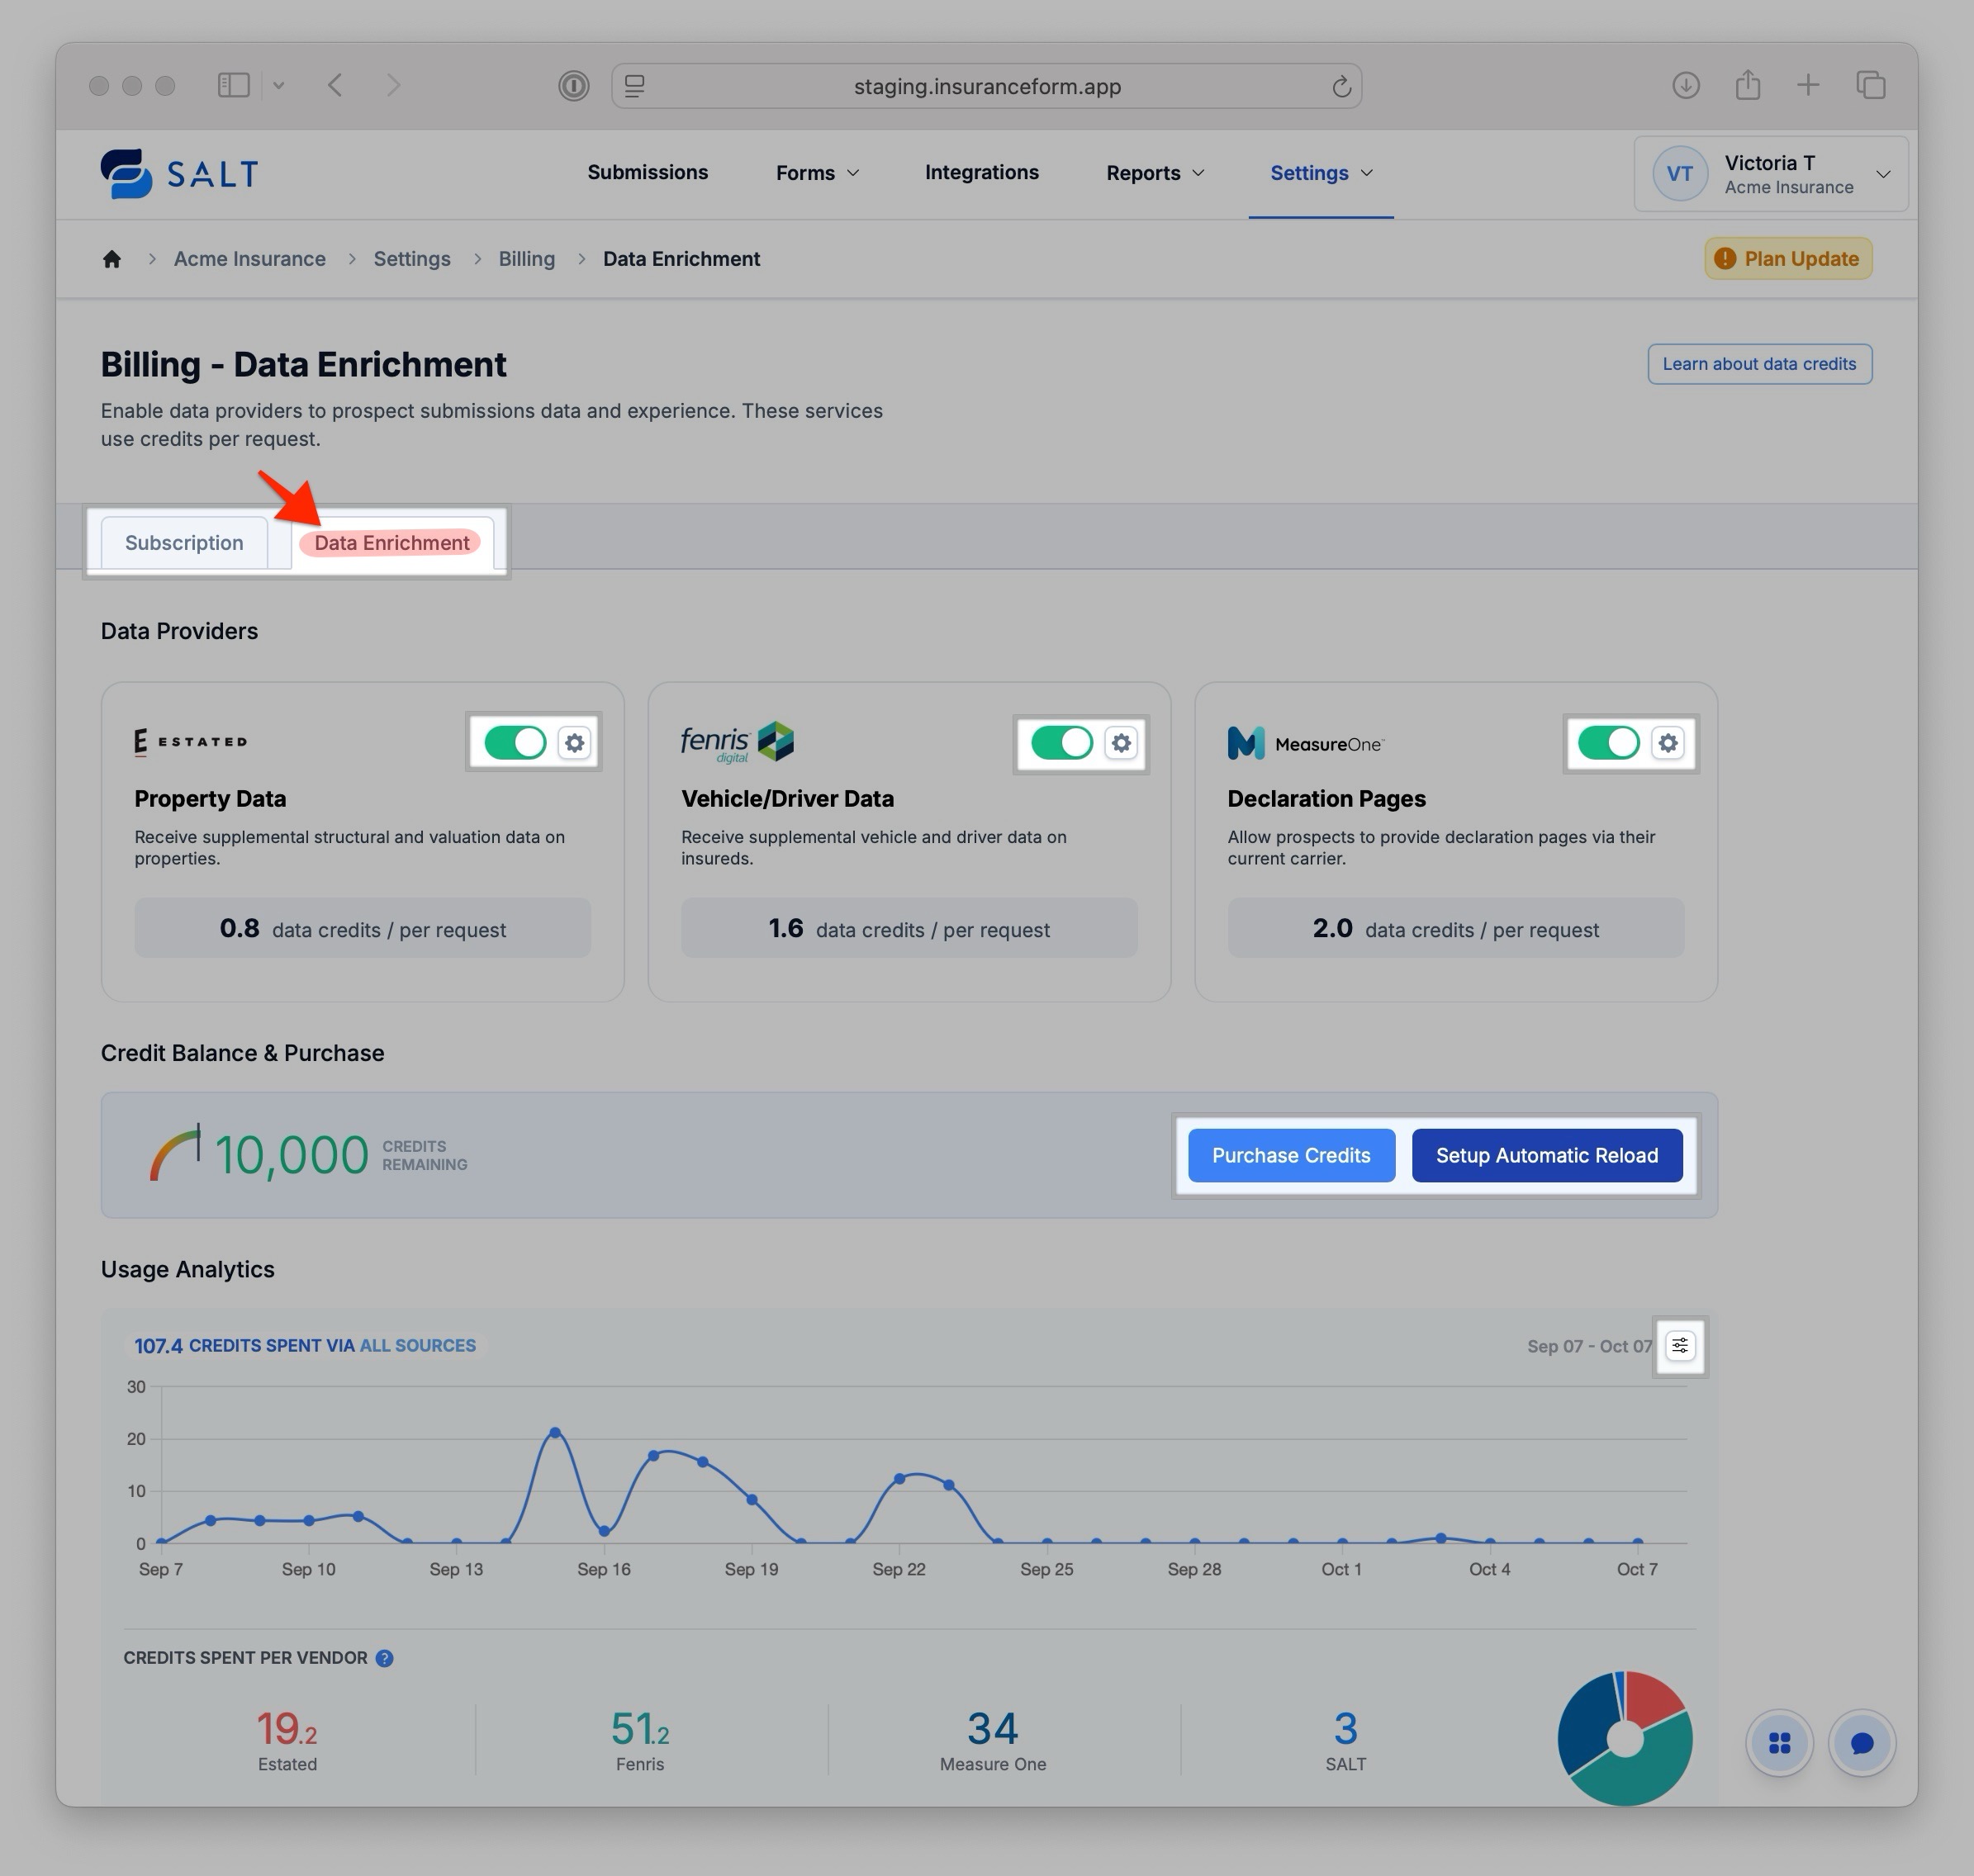
Task: Go to Integrations in top navigation
Action: point(980,172)
